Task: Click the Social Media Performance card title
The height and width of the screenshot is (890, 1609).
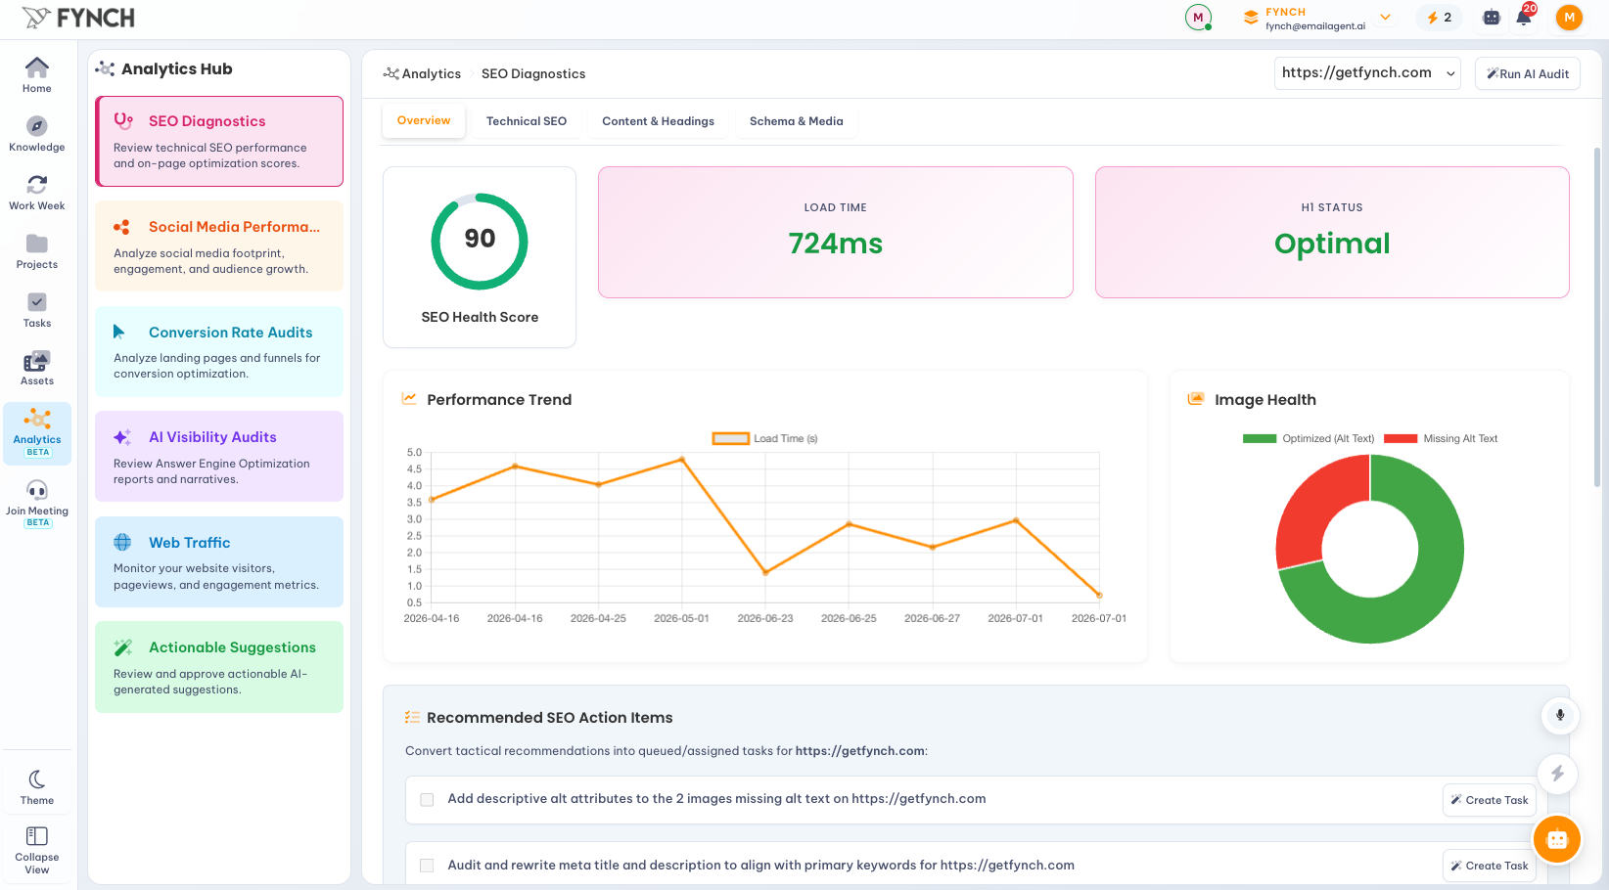Action: [x=234, y=227]
